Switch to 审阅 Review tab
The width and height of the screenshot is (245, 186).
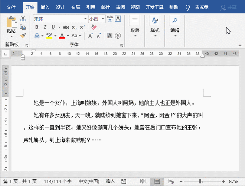(x=120, y=7)
